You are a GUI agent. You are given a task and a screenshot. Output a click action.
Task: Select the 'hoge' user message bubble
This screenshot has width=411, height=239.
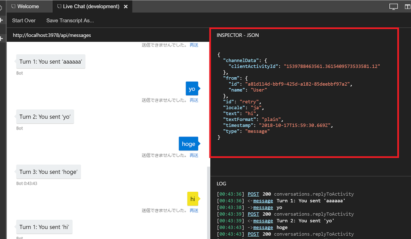click(189, 144)
